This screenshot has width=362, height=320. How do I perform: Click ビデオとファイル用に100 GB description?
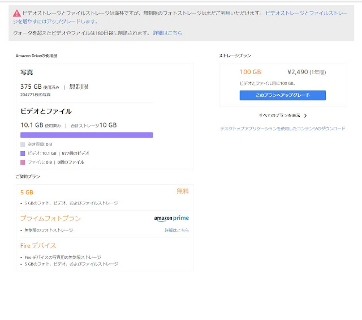coord(268,83)
